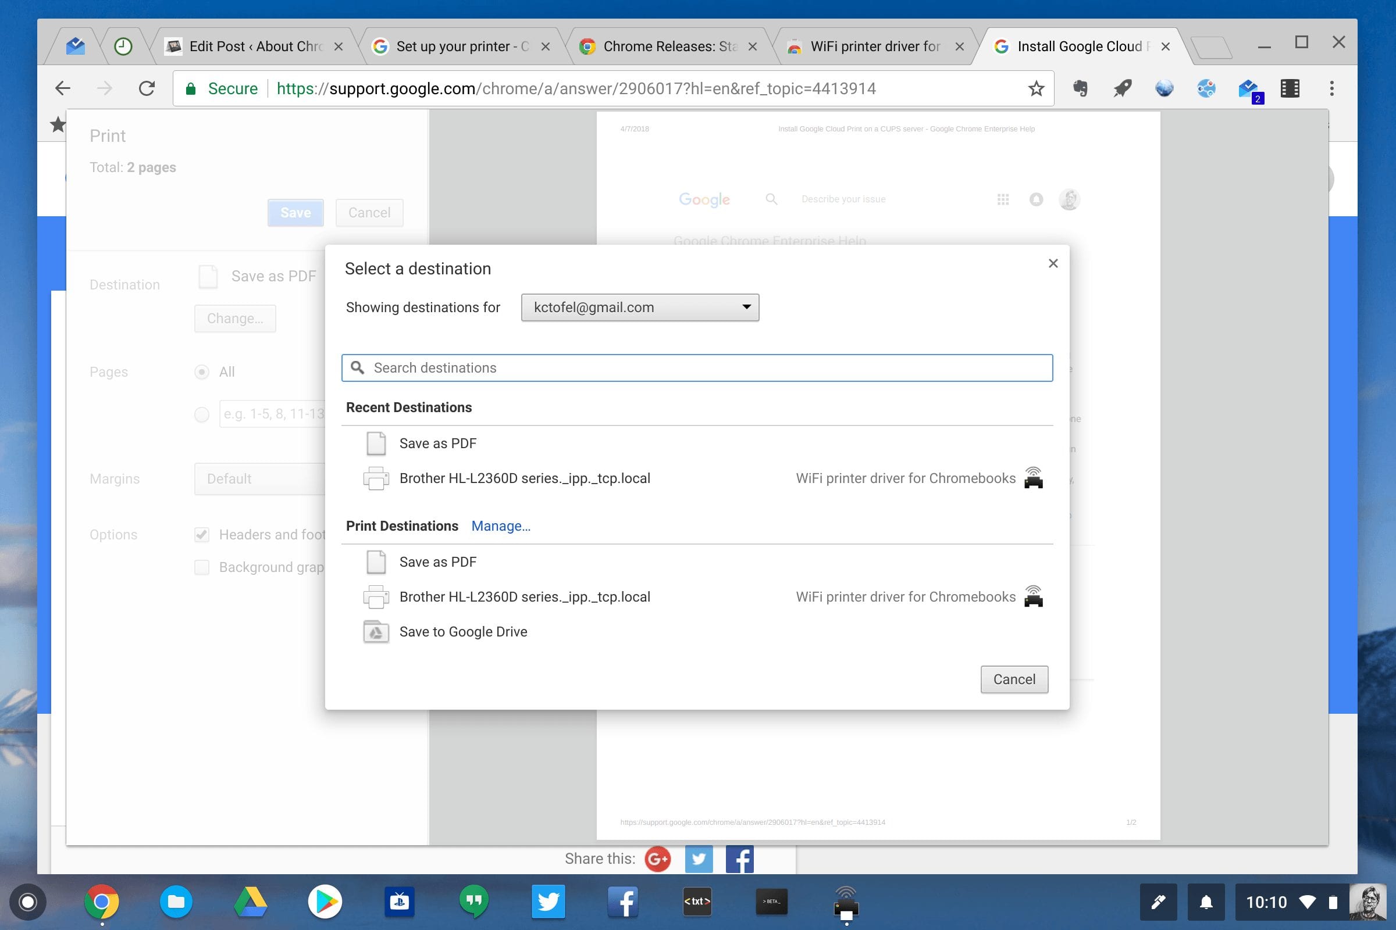Open the Chrome three-dot menu

pos(1332,88)
